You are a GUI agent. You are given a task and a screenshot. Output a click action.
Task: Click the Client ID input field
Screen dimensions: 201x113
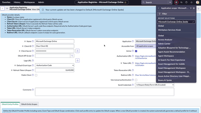(55, 46)
